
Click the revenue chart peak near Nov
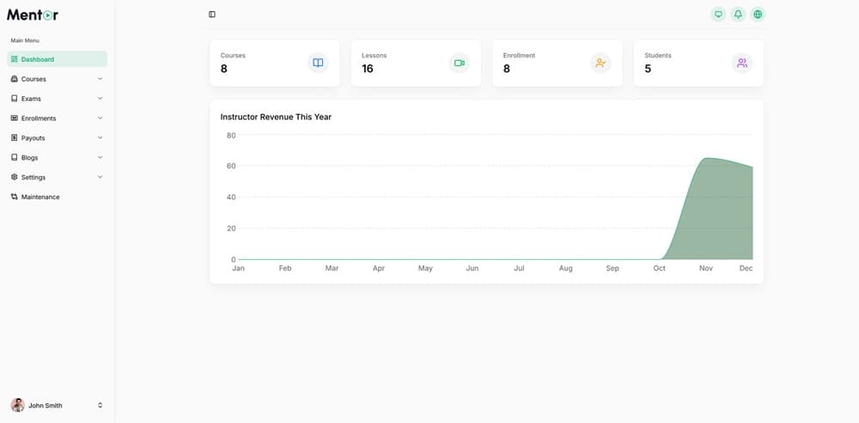click(706, 159)
